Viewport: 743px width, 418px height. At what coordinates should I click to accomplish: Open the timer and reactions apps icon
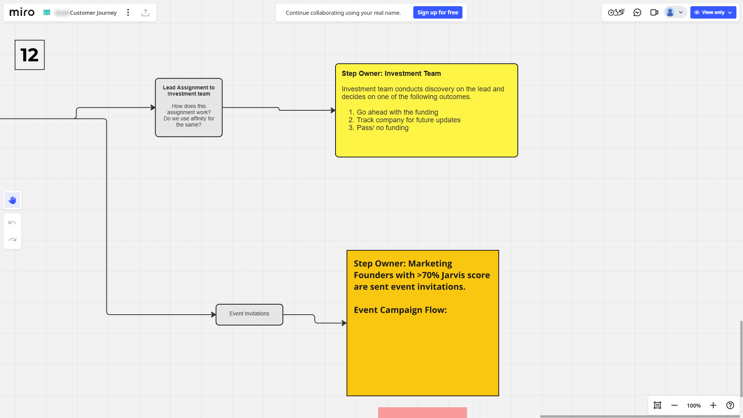pos(616,12)
